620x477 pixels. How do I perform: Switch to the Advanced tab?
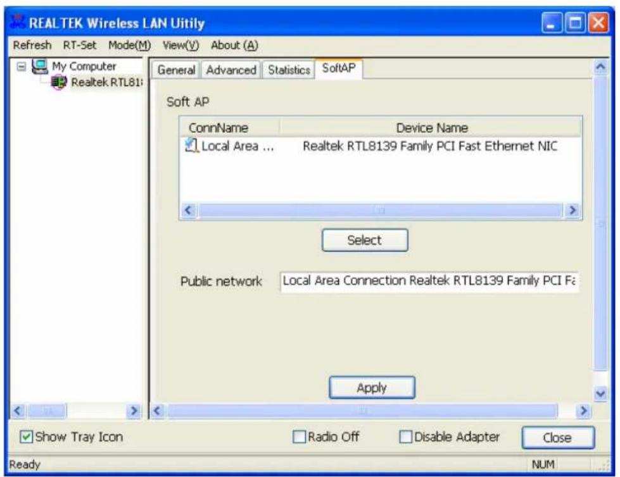231,70
